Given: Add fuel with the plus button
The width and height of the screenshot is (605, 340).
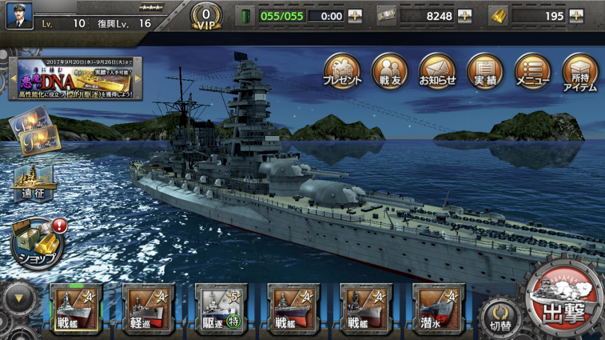Looking at the screenshot, I should coord(355,16).
